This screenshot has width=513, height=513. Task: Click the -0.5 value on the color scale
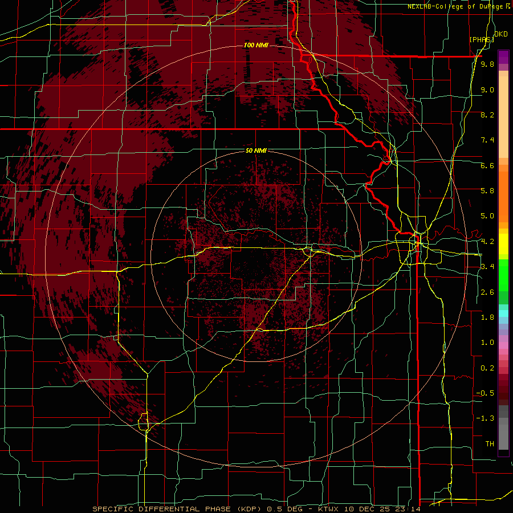click(485, 393)
